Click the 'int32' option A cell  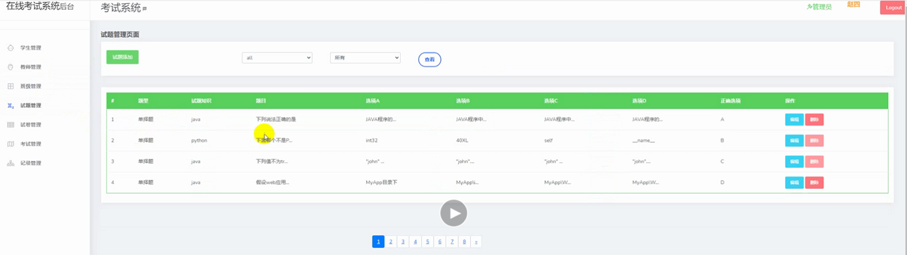pyautogui.click(x=371, y=141)
